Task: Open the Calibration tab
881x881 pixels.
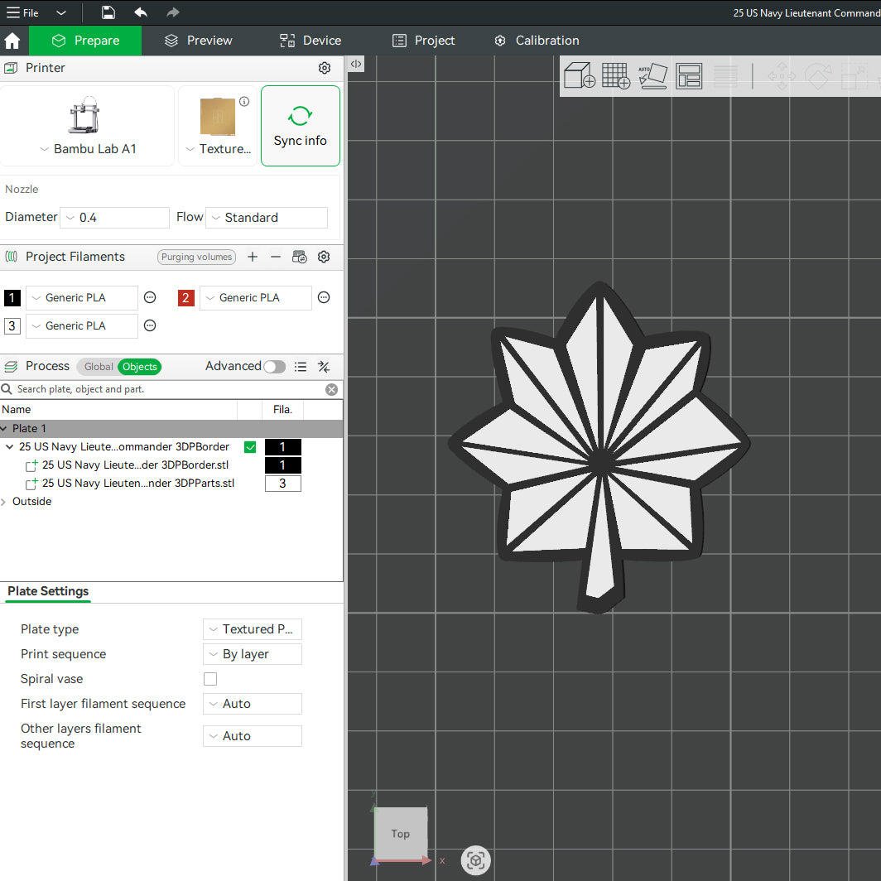Action: click(x=537, y=41)
